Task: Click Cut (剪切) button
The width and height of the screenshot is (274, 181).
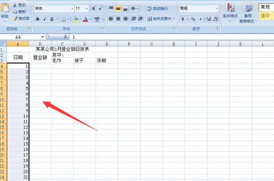Action: (x=19, y=5)
